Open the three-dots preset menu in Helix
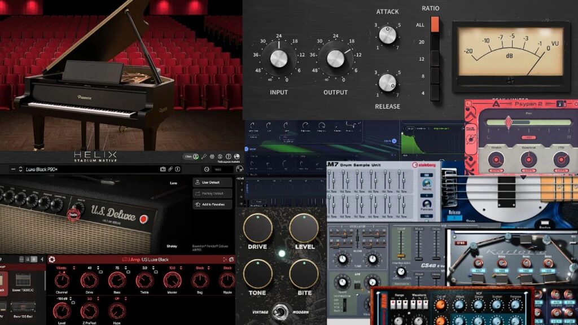 coord(14,169)
